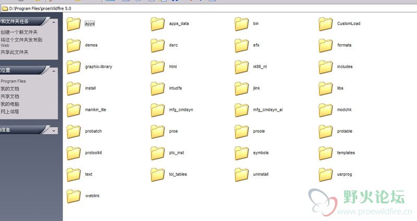Choose the jlink folder icon
The height and width of the screenshot is (221, 417).
pyautogui.click(x=241, y=88)
